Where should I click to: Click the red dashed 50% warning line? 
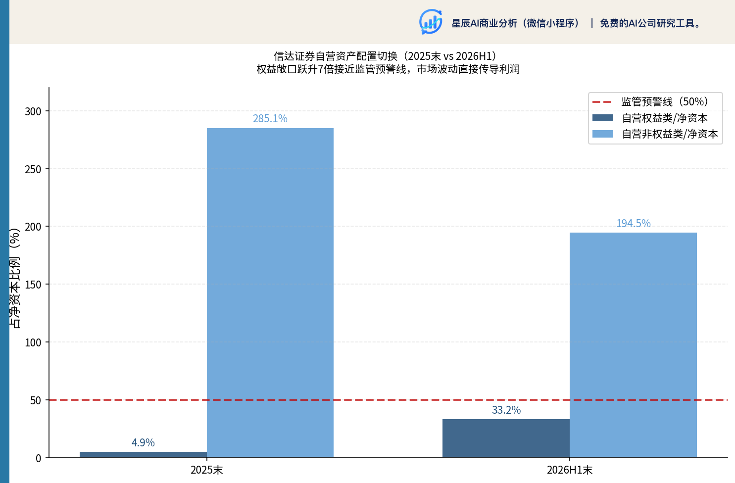pyautogui.click(x=388, y=399)
